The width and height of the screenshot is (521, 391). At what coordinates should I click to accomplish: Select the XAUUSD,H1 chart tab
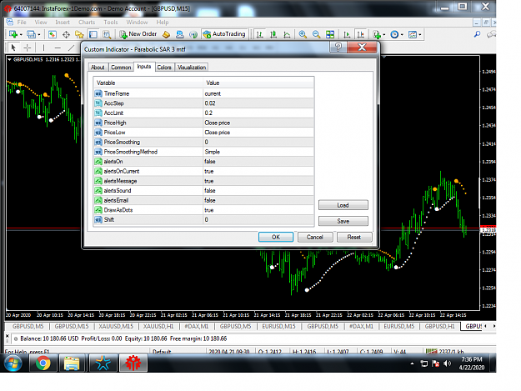coord(158,326)
